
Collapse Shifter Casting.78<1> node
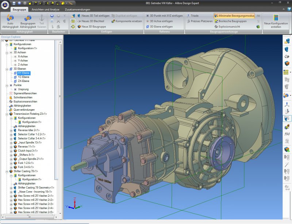(x=7, y=172)
